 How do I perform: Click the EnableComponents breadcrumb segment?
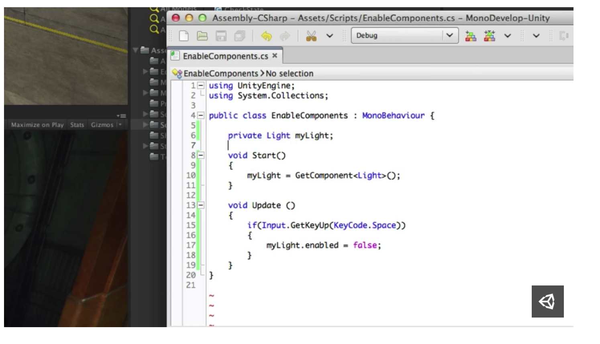pos(221,73)
